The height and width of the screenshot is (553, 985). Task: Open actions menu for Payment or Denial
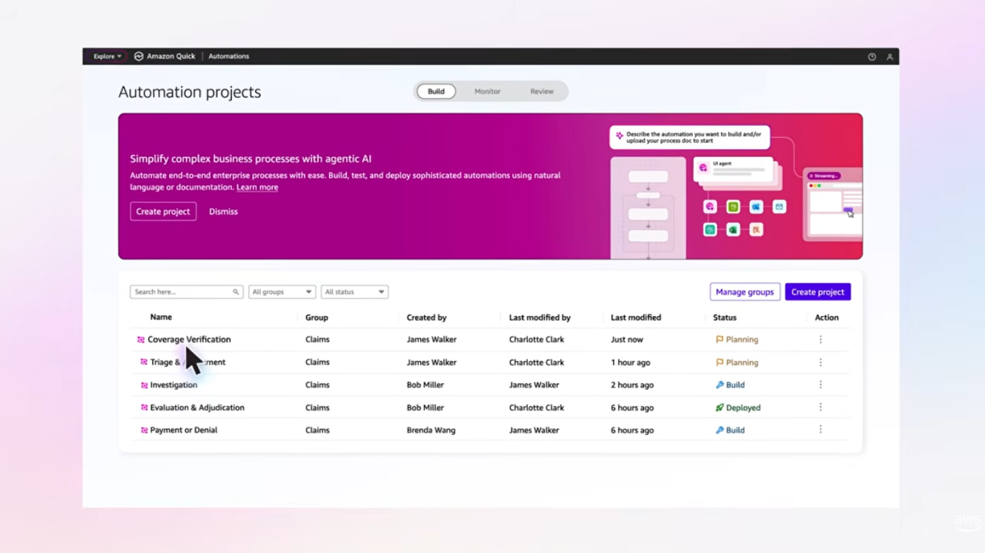click(820, 430)
